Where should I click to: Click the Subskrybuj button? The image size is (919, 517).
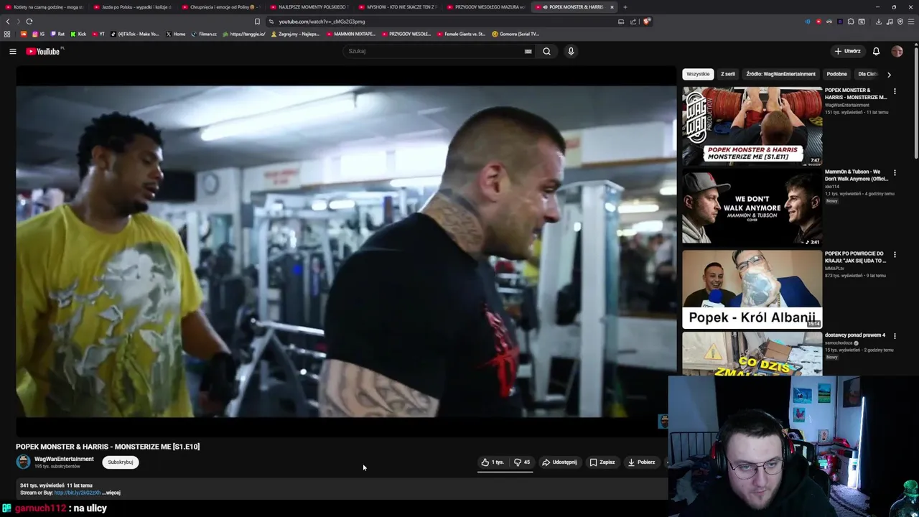click(x=121, y=462)
